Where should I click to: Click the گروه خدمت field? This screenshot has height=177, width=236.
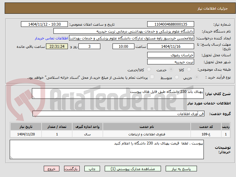coord(118,114)
